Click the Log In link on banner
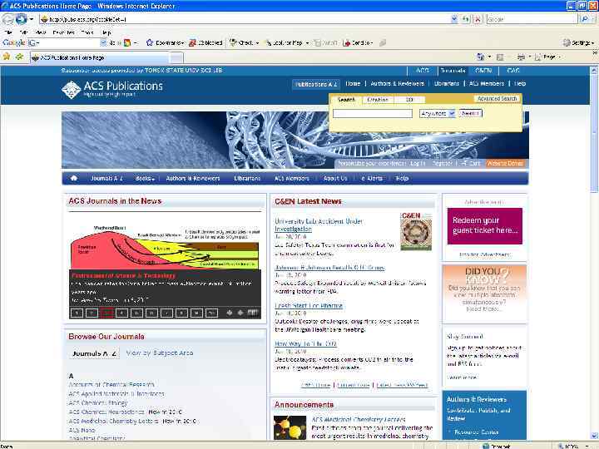 click(x=417, y=164)
